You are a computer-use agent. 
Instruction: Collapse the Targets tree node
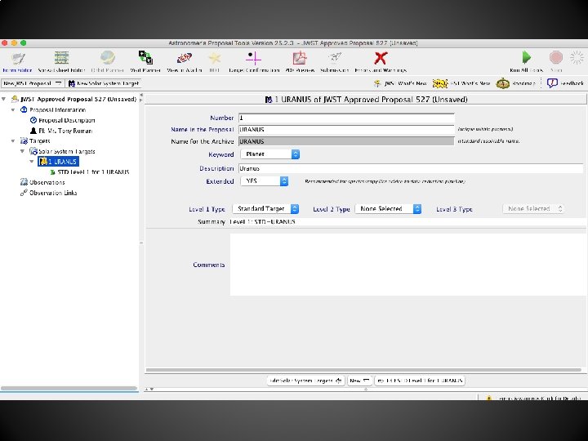pyautogui.click(x=13, y=141)
